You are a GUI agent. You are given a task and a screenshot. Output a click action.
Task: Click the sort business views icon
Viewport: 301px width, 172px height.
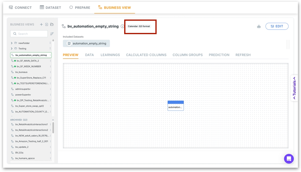[x=52, y=34]
